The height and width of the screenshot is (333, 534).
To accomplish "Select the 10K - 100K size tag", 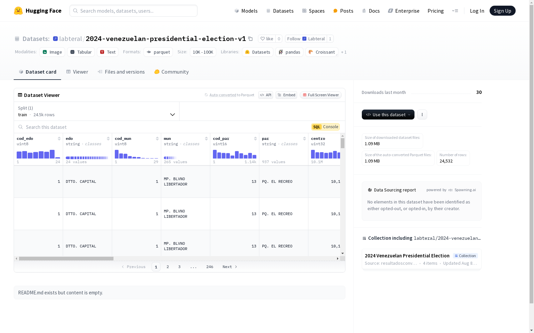I will 203,52.
